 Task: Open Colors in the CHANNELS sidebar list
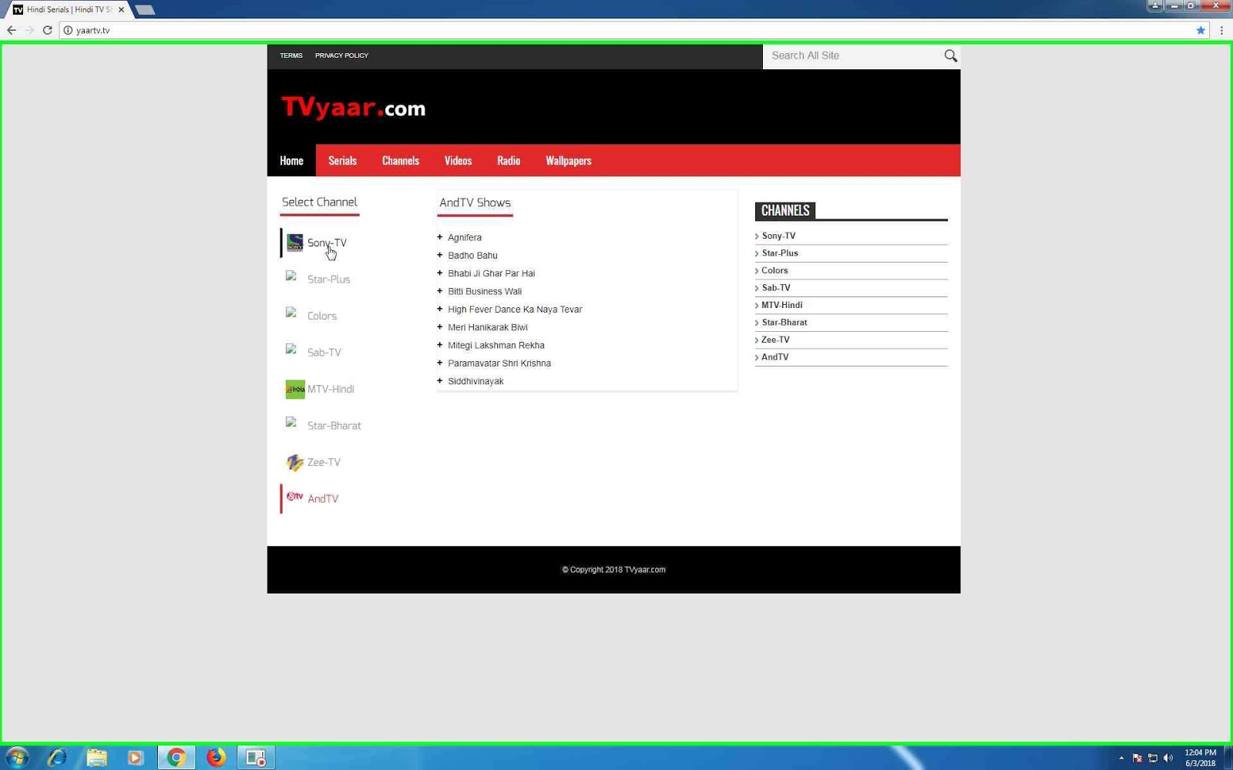tap(774, 270)
